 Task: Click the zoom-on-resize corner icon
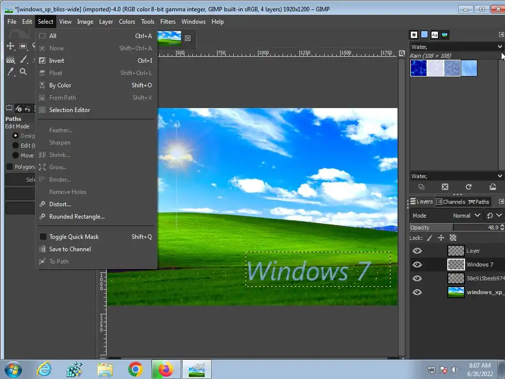[x=401, y=53]
